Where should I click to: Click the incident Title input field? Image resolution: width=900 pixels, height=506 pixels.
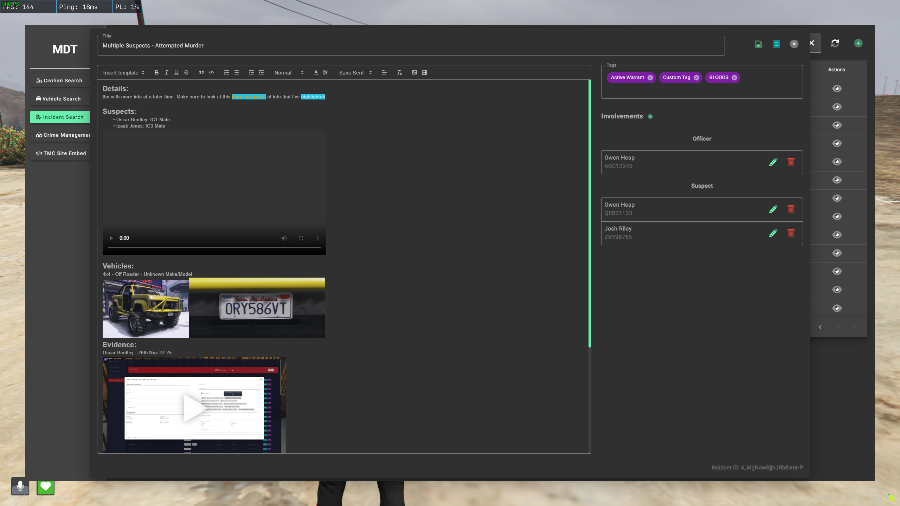click(x=410, y=46)
